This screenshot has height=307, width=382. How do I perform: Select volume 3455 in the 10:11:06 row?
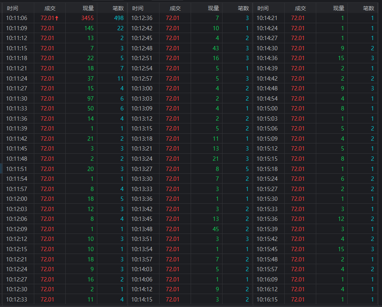click(87, 18)
